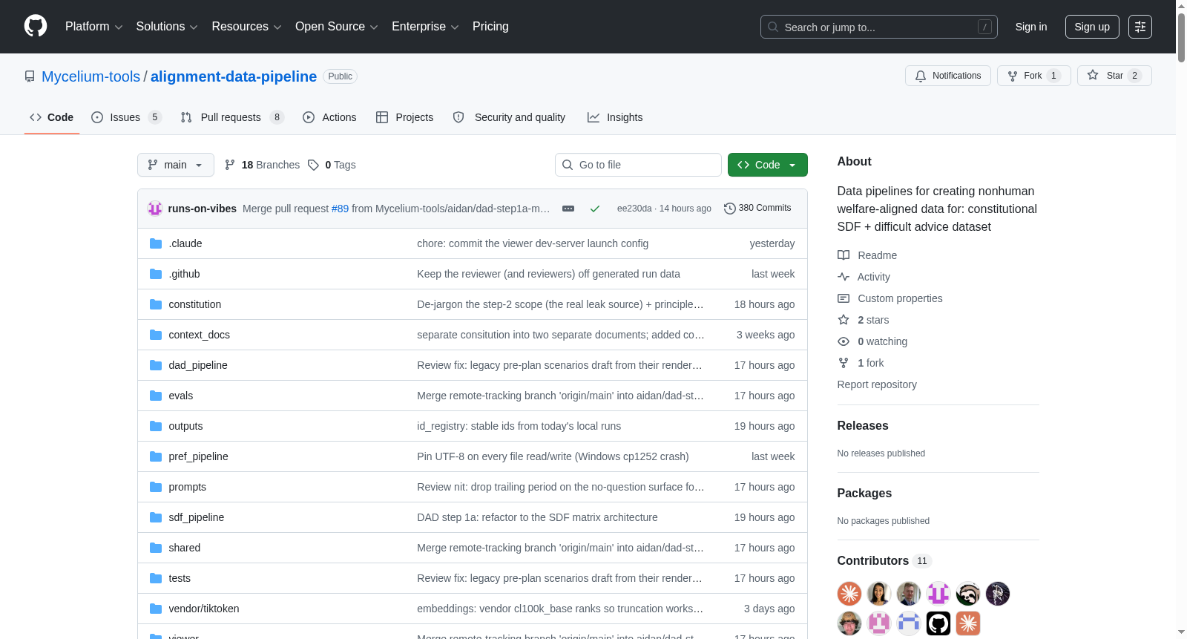This screenshot has height=639, width=1187.
Task: Open the Contributors heading link
Action: pyautogui.click(x=884, y=560)
